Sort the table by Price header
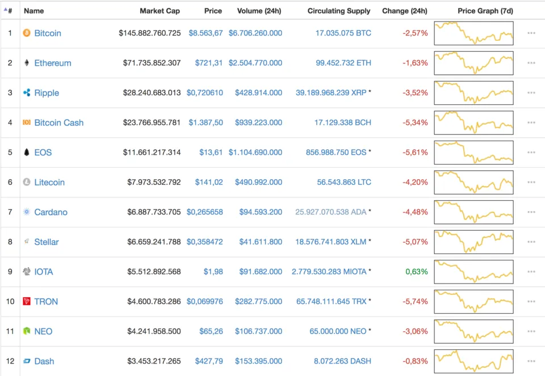Image resolution: width=545 pixels, height=376 pixels. tap(213, 11)
